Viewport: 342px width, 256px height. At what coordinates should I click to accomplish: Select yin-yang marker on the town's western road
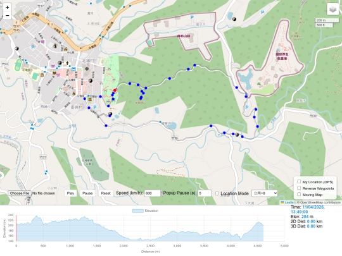coord(17,49)
